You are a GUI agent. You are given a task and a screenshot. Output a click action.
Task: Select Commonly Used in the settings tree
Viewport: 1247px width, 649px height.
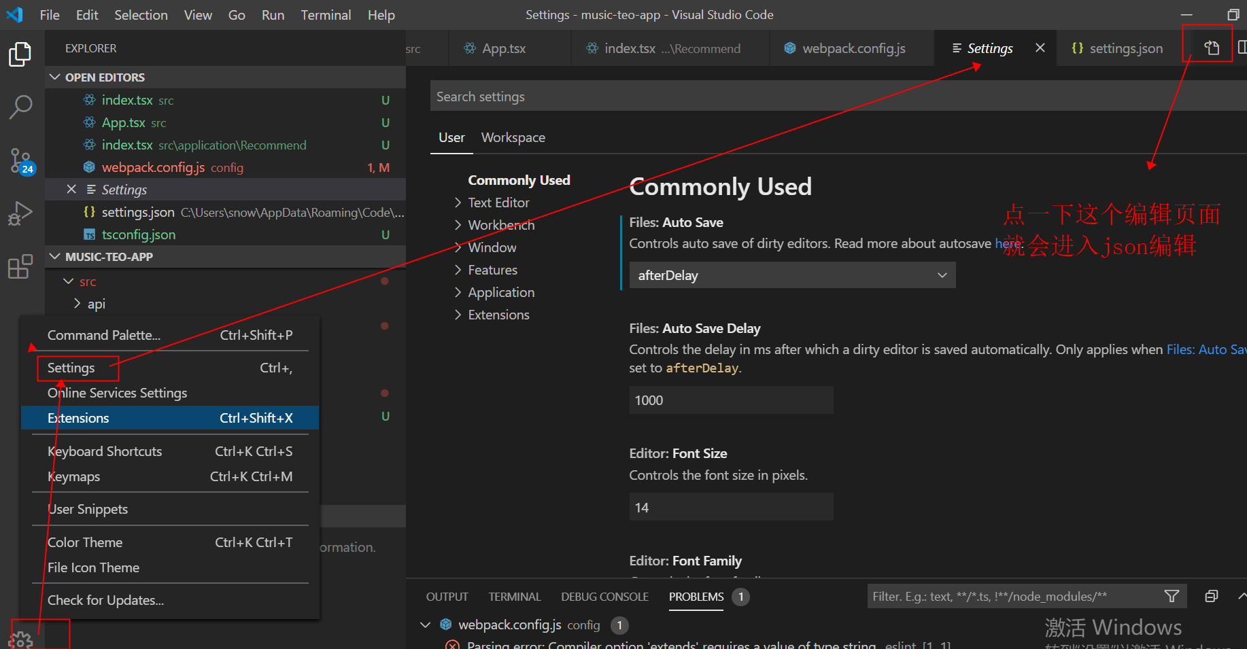tap(519, 180)
